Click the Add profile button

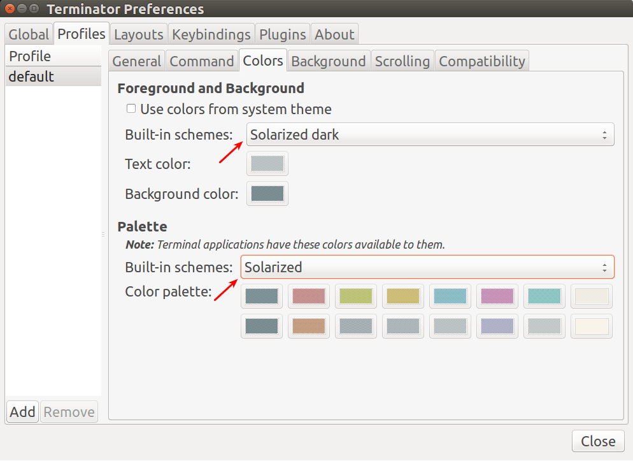pos(23,412)
